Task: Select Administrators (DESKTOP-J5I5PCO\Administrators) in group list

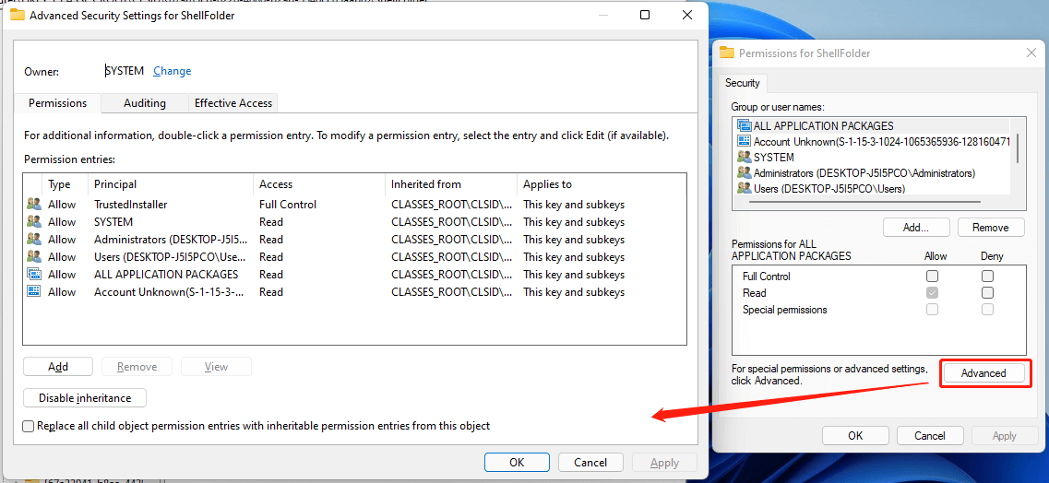Action: pyautogui.click(x=864, y=173)
